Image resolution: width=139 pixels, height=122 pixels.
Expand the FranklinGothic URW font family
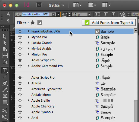[28, 31]
